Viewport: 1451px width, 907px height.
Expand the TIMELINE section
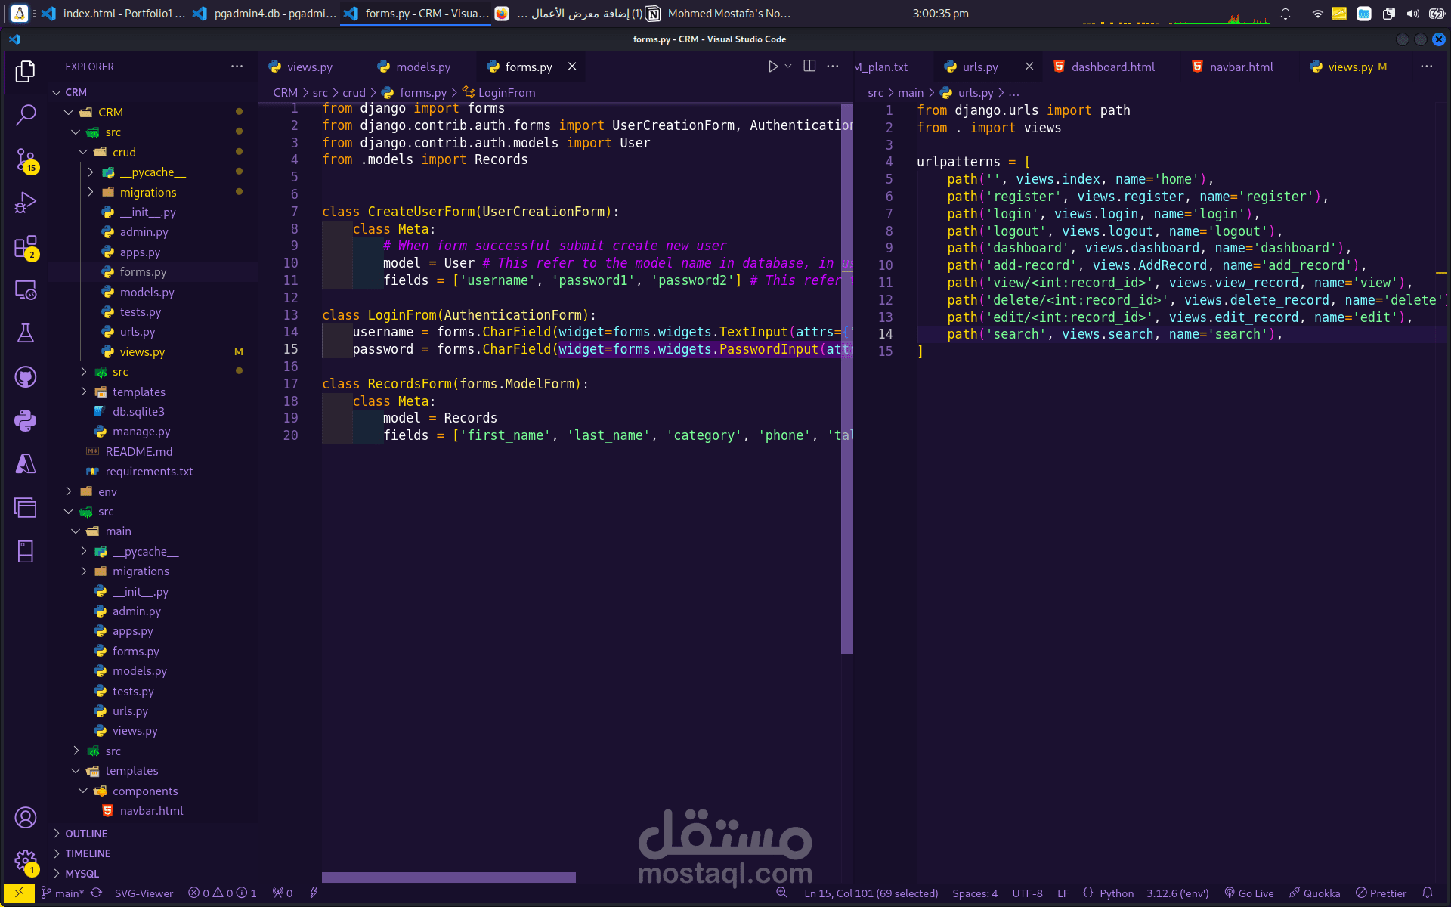88,853
